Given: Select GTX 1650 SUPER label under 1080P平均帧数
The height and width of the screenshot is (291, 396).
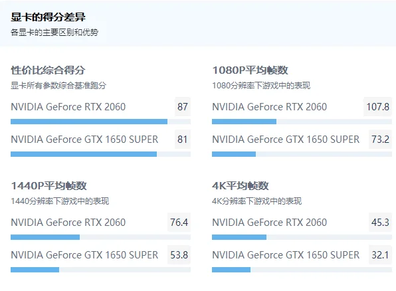Looking at the screenshot, I should (x=286, y=140).
